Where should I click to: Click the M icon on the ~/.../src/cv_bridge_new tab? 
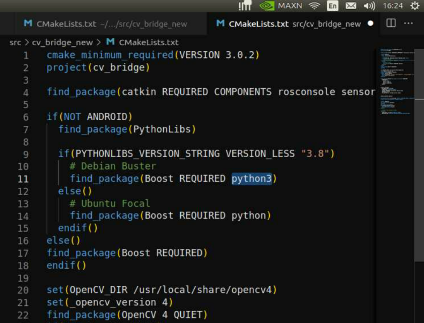pyautogui.click(x=28, y=23)
